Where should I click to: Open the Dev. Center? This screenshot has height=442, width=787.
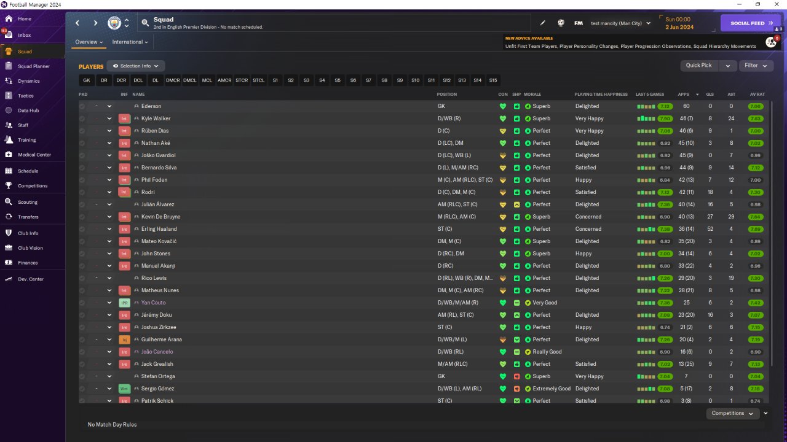click(x=31, y=279)
